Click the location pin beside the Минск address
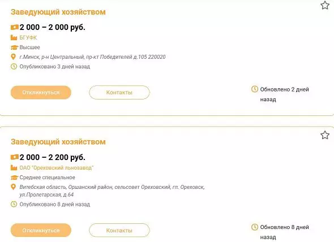Viewport: 334px width, 242px height. point(13,57)
